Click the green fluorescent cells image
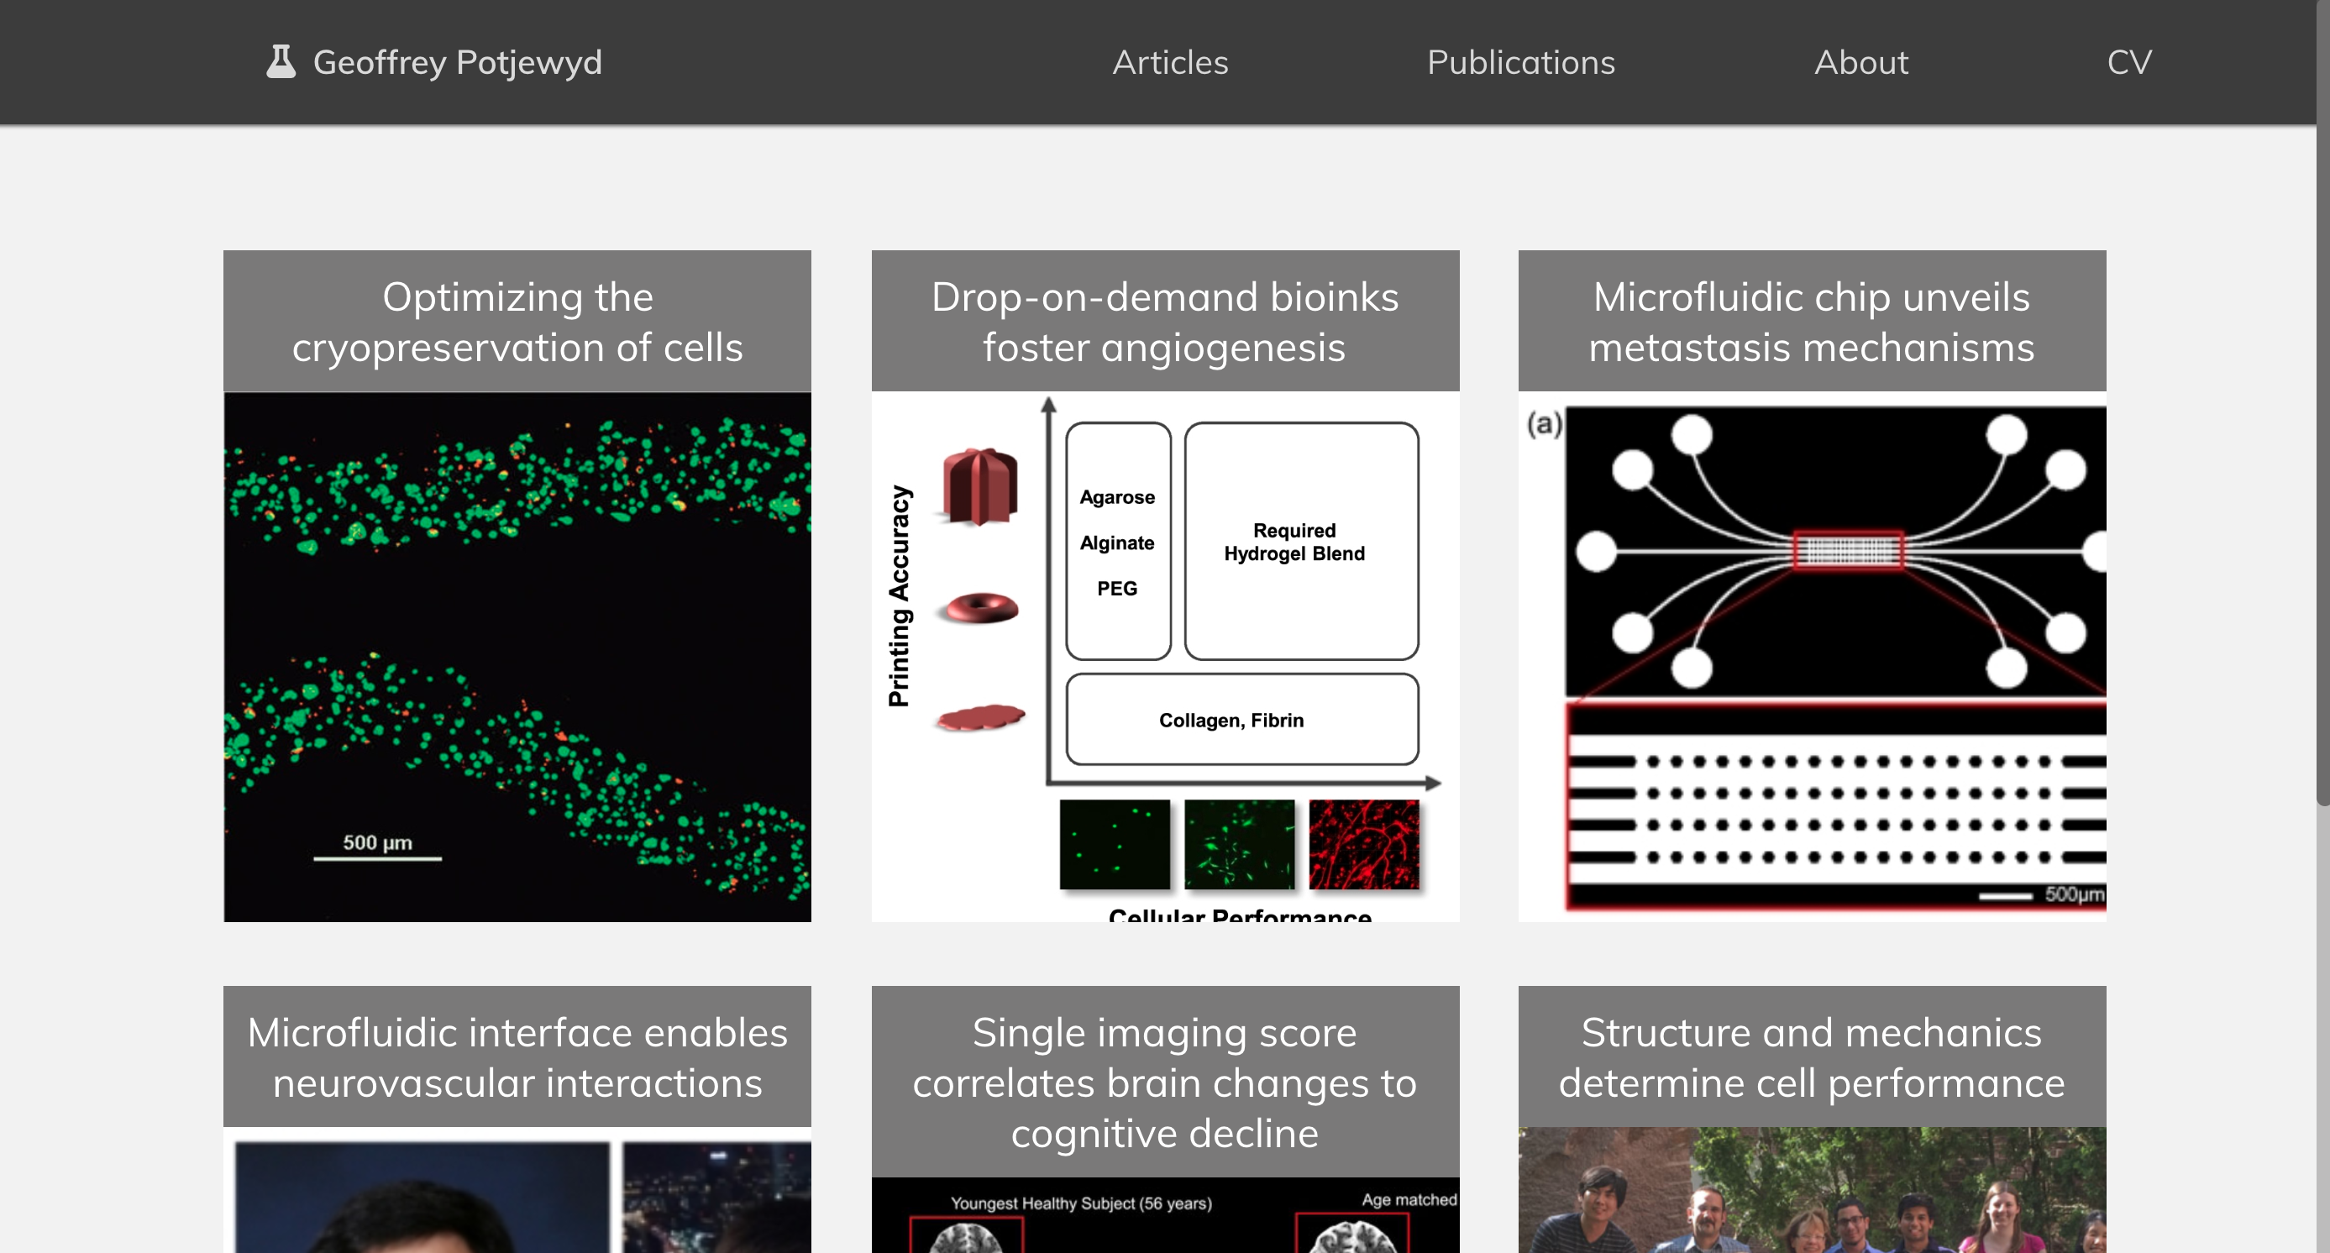The height and width of the screenshot is (1253, 2330). [517, 658]
